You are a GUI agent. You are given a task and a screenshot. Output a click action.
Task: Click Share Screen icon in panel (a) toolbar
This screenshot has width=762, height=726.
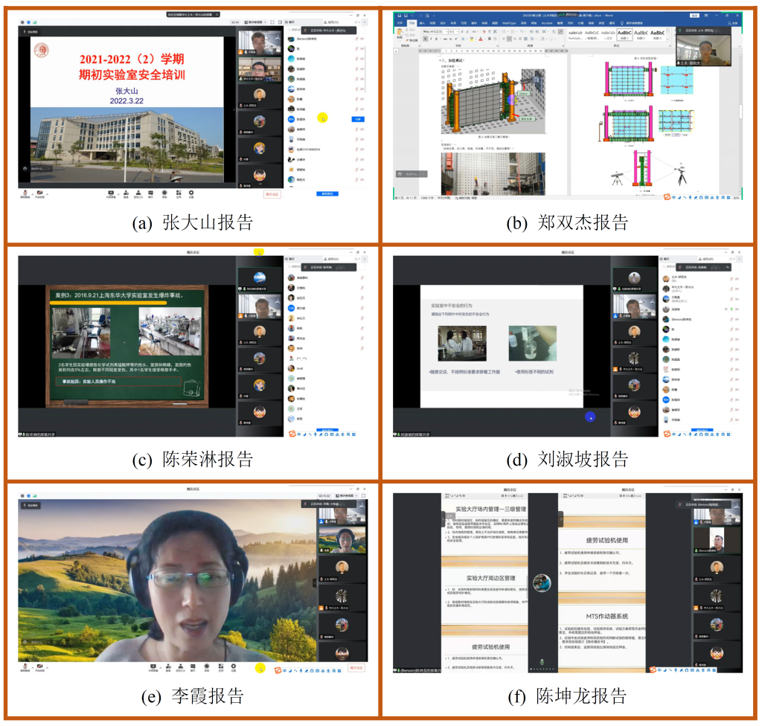click(110, 194)
